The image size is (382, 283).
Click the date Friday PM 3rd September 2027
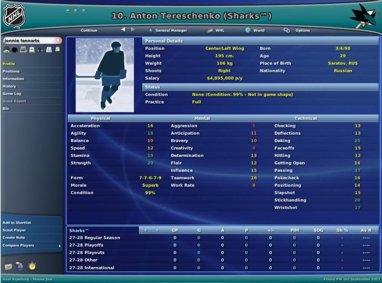click(x=351, y=279)
